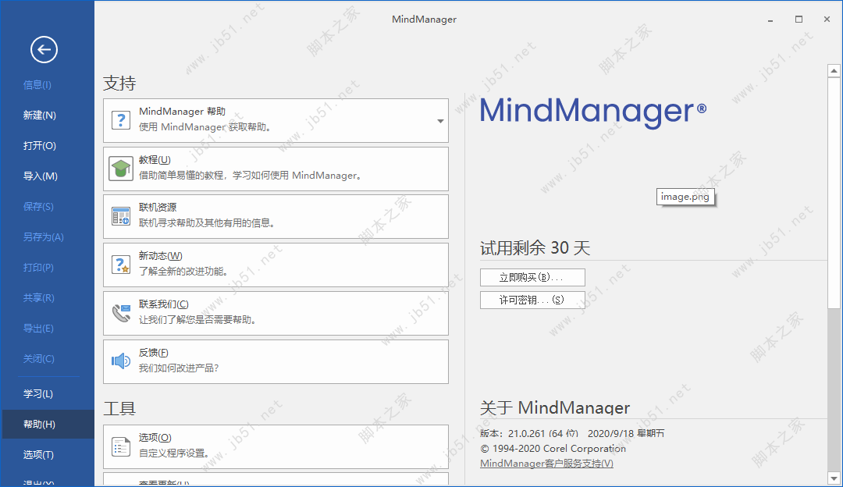The width and height of the screenshot is (843, 487).
Task: Select 打开(O) in the sidebar
Action: [39, 146]
